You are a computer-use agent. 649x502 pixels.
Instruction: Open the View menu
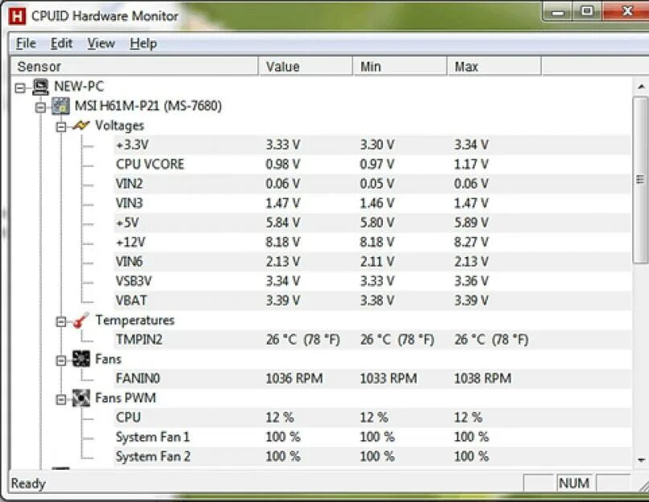[101, 43]
